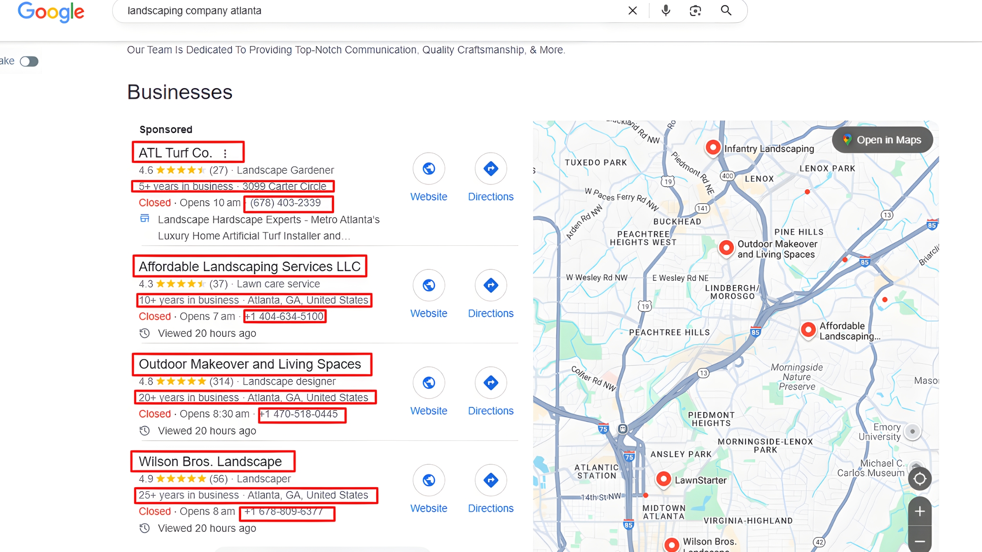The image size is (982, 552).
Task: Click Open in Maps button
Action: [x=882, y=140]
